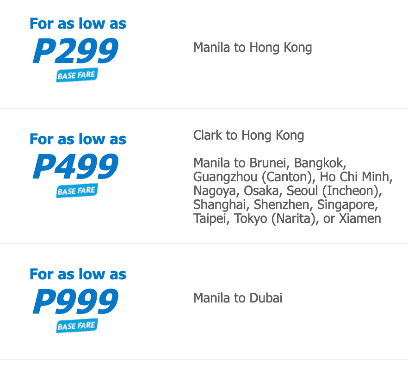
Task: Click the BASE FARE badge under P299
Action: [77, 75]
